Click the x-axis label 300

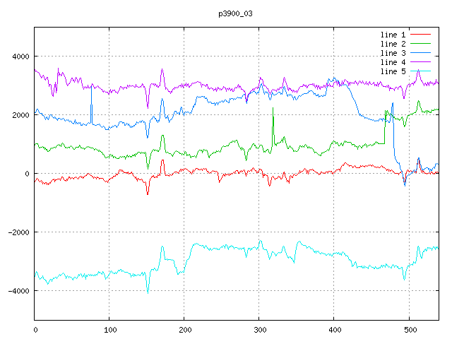pyautogui.click(x=260, y=330)
